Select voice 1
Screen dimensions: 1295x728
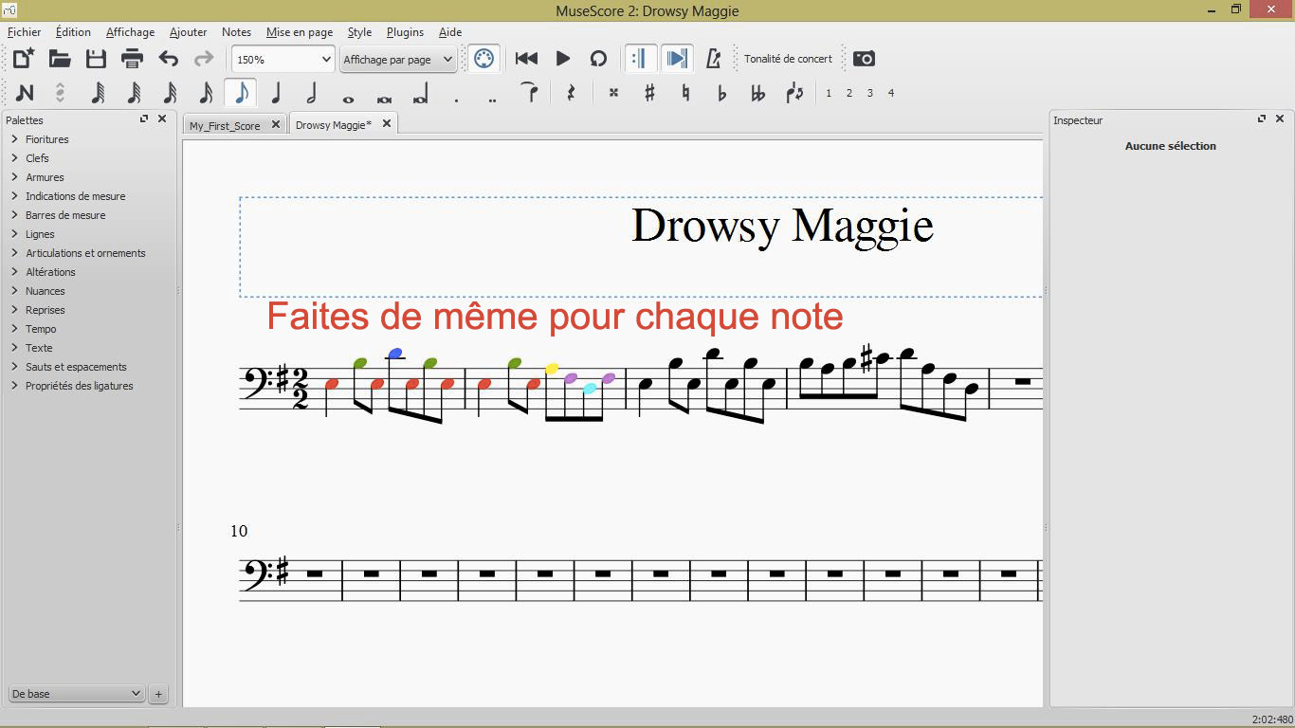(x=829, y=93)
